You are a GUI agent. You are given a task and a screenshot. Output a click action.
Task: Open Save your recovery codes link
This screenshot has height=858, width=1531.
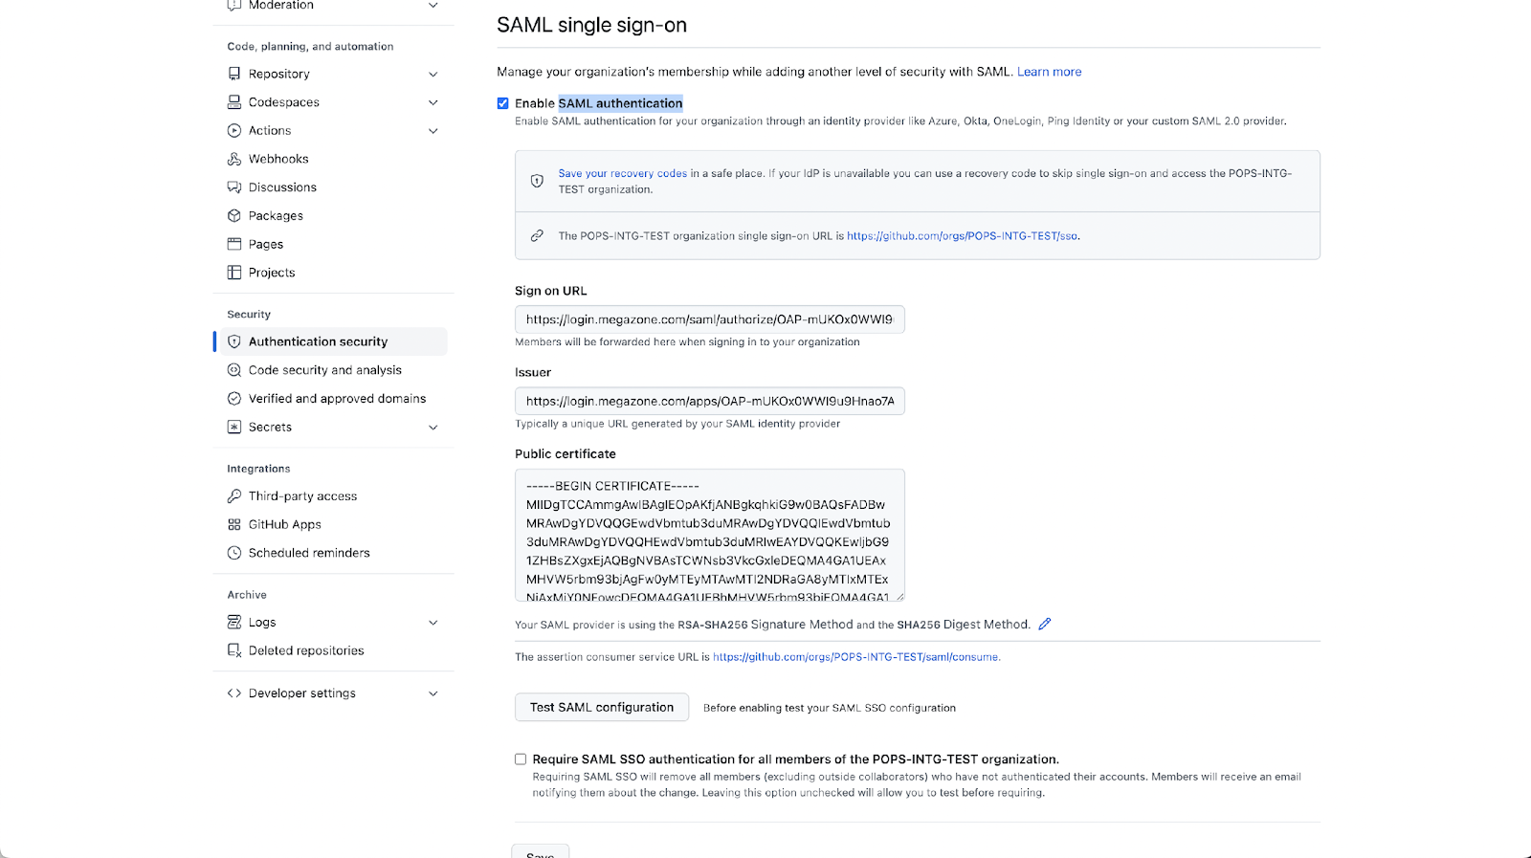click(x=623, y=174)
